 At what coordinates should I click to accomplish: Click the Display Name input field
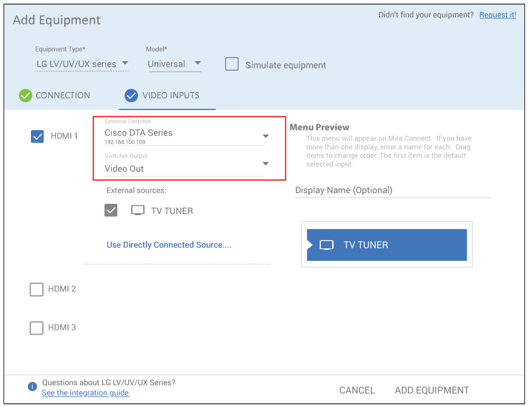392,190
